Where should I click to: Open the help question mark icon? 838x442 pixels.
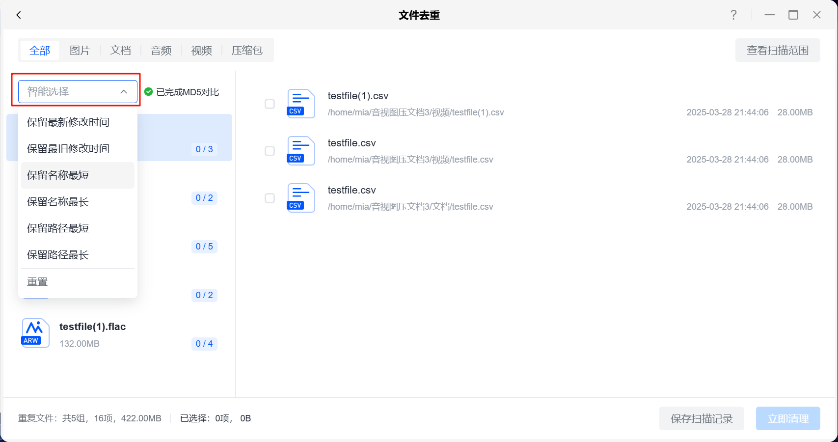tap(733, 15)
